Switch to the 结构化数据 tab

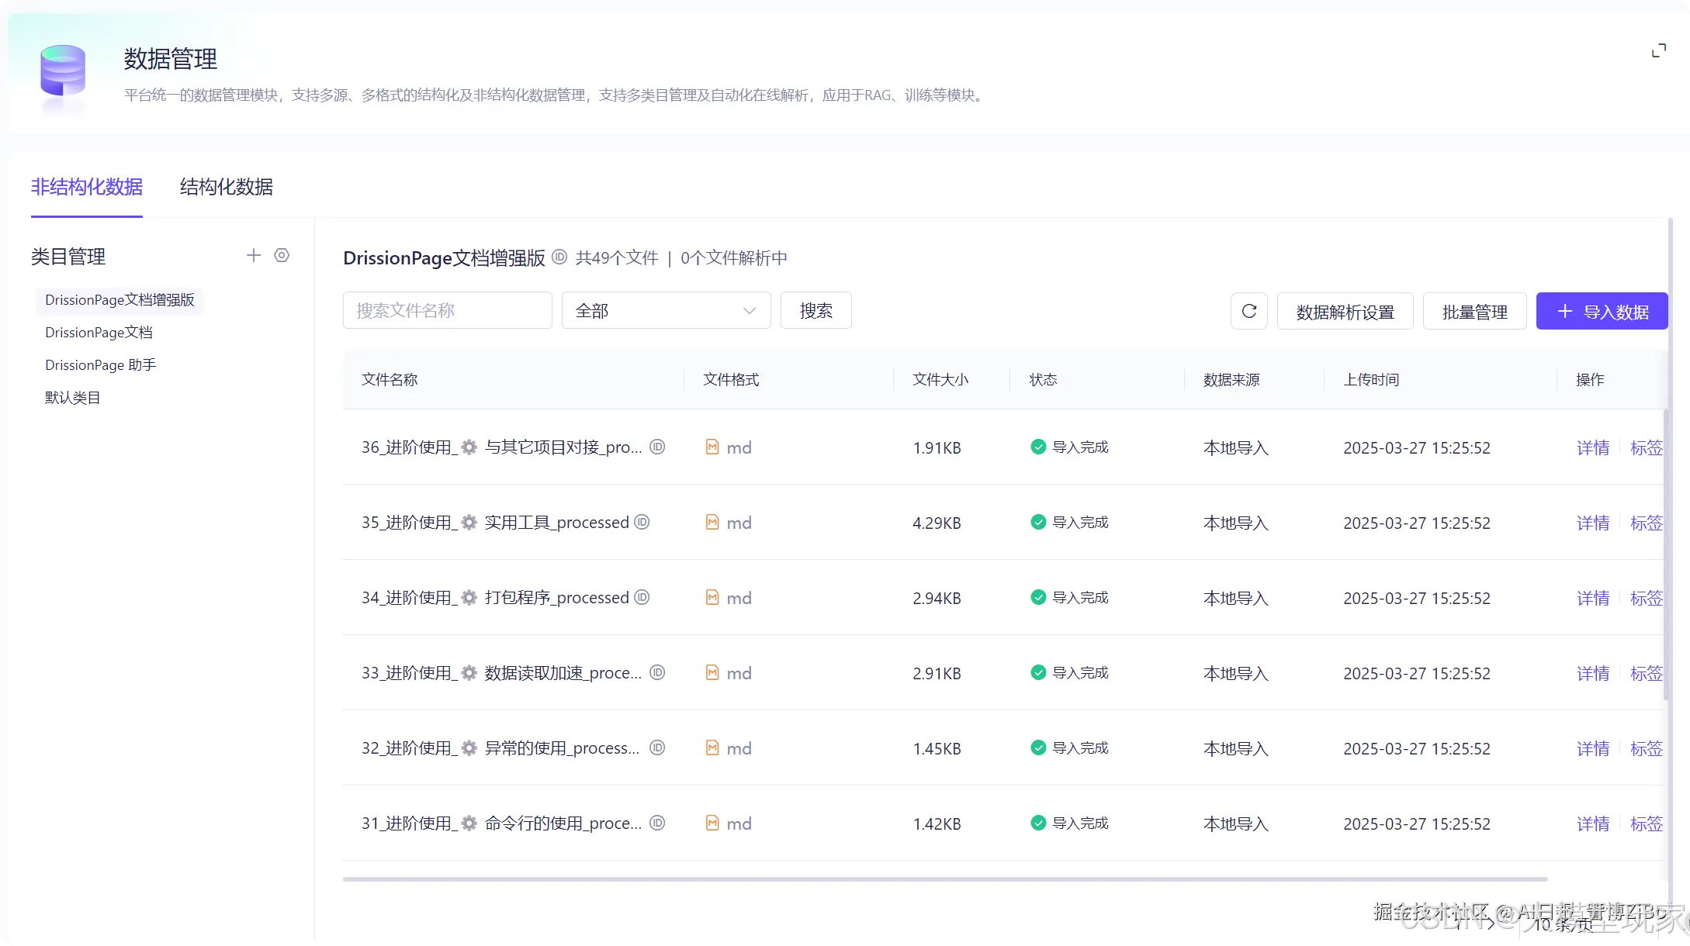click(225, 187)
